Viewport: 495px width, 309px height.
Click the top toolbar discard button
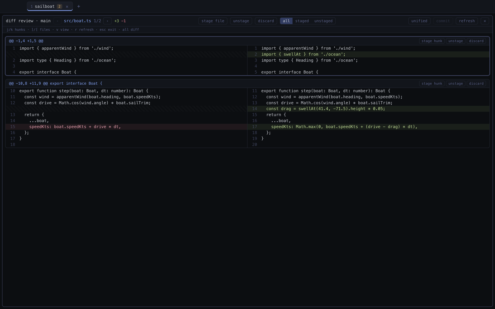tap(266, 21)
